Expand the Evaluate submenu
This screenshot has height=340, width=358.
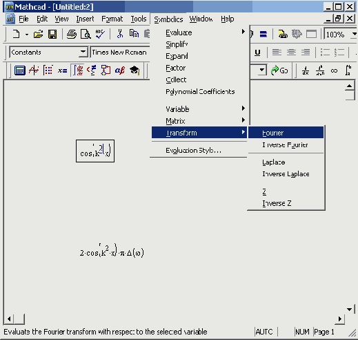tap(199, 32)
